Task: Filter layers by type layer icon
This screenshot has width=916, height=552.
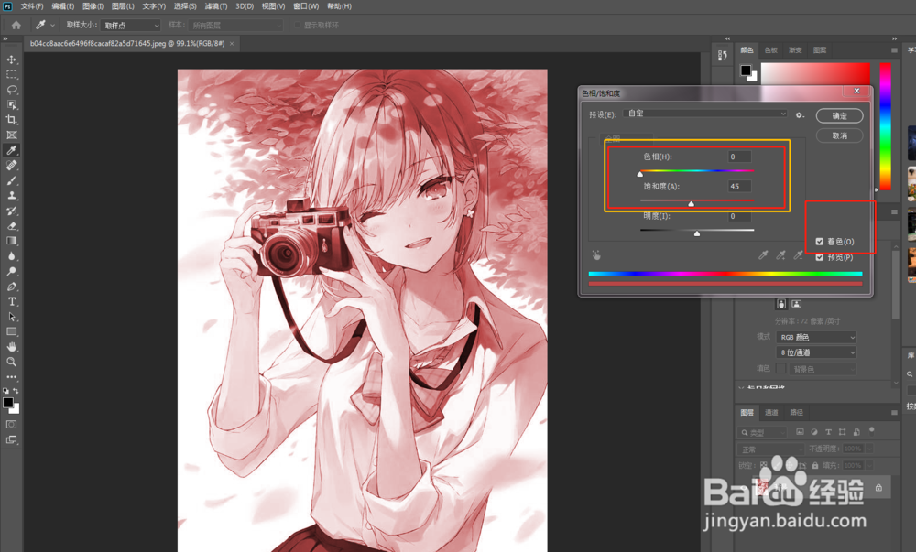Action: 828,432
